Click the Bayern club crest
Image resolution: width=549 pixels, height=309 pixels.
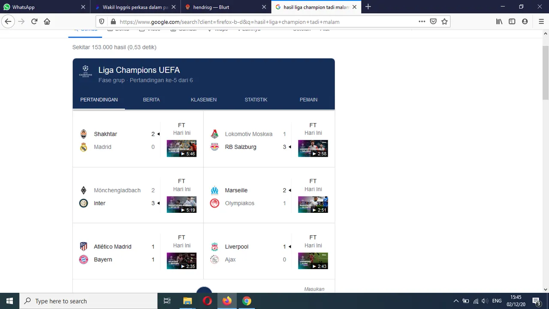point(84,259)
